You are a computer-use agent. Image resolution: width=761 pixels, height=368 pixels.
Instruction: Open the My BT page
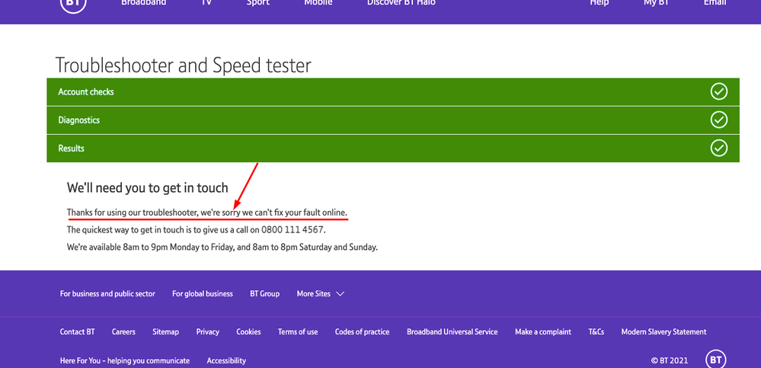coord(655,4)
